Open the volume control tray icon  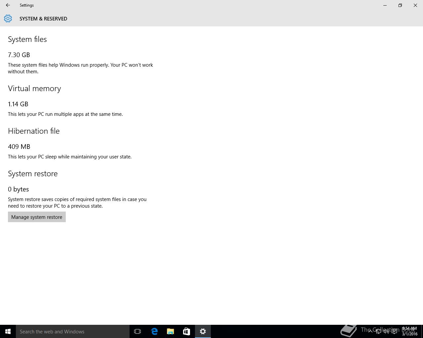tap(386, 331)
